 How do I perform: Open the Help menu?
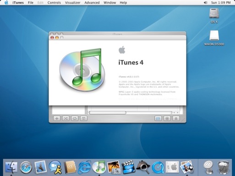(x=123, y=3)
